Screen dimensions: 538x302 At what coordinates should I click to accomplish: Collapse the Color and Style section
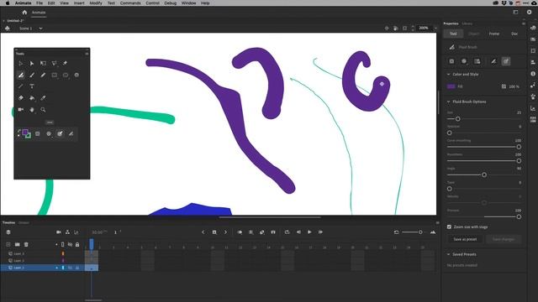point(448,75)
